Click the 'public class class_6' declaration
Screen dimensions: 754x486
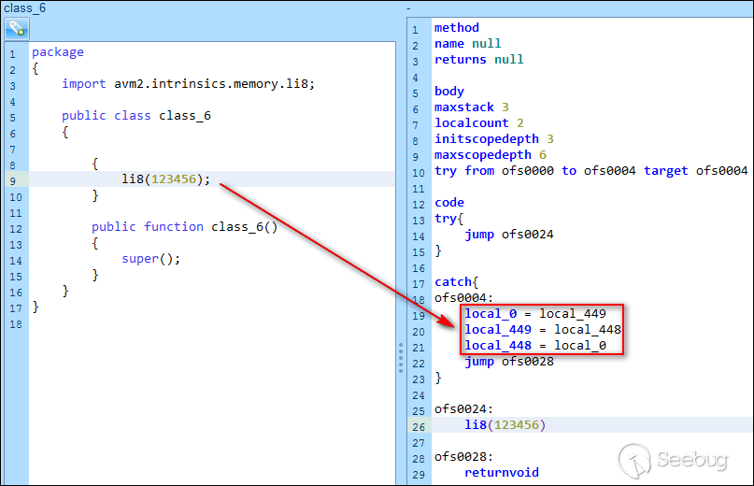[136, 116]
